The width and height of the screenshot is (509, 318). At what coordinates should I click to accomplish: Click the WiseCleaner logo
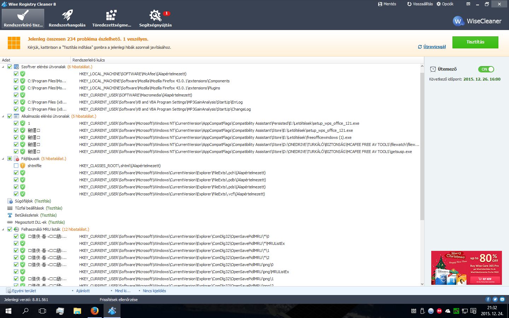click(x=477, y=21)
